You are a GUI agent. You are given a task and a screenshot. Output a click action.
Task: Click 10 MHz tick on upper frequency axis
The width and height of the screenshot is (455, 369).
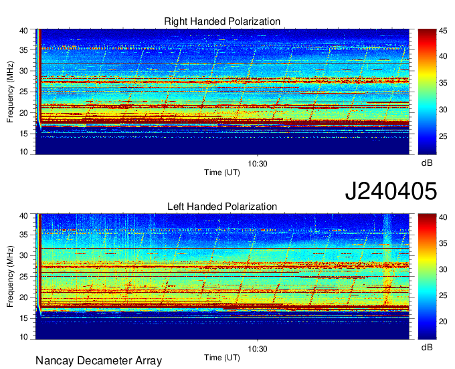[x=24, y=152]
